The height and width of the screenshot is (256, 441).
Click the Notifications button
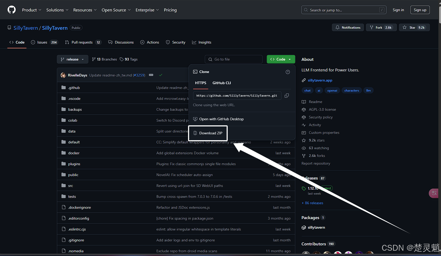348,27
